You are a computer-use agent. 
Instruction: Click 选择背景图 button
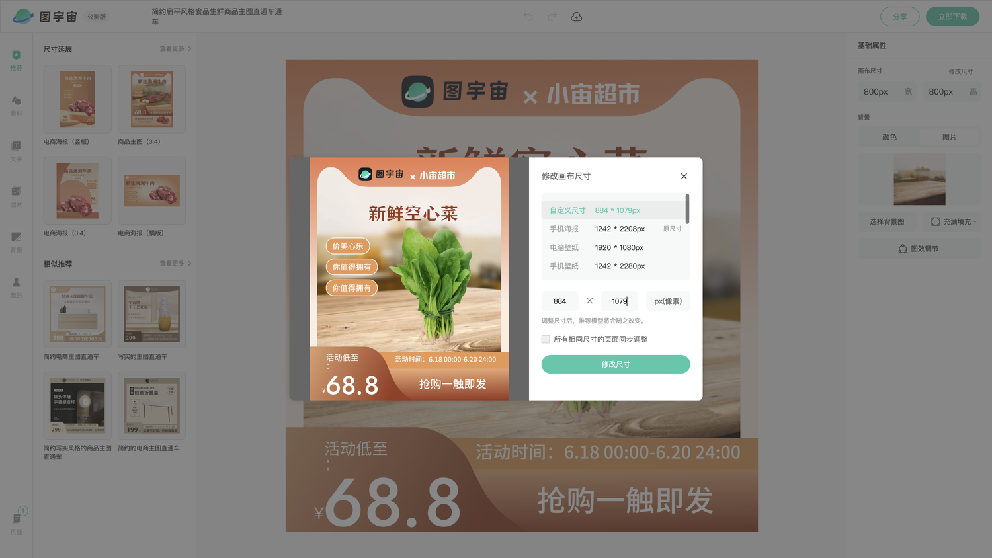coord(887,221)
